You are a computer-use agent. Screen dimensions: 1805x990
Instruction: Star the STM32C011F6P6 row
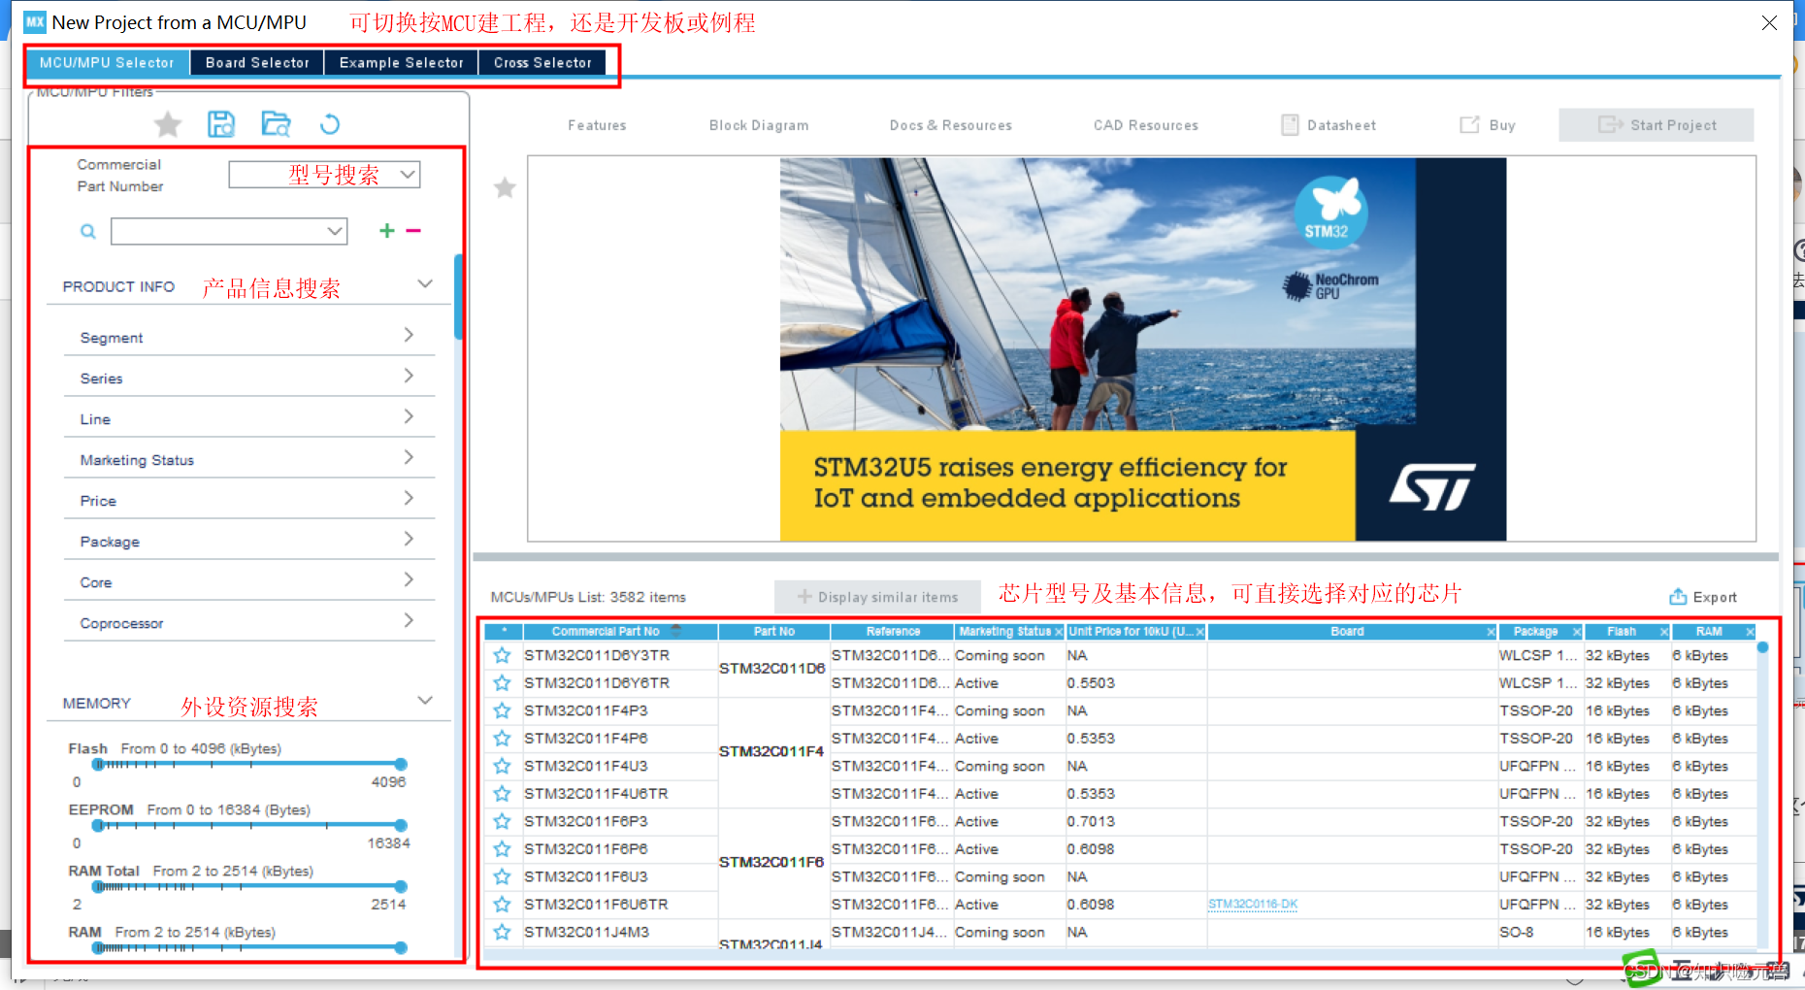(502, 849)
